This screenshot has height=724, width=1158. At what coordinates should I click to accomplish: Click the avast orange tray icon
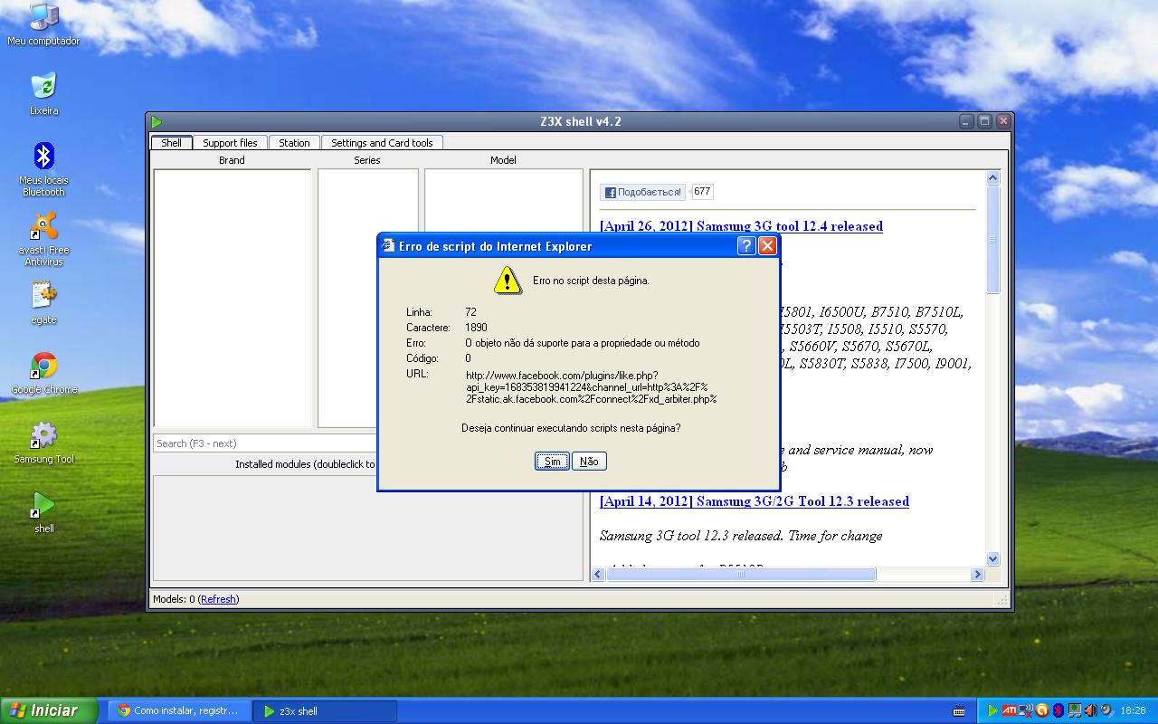[1041, 711]
